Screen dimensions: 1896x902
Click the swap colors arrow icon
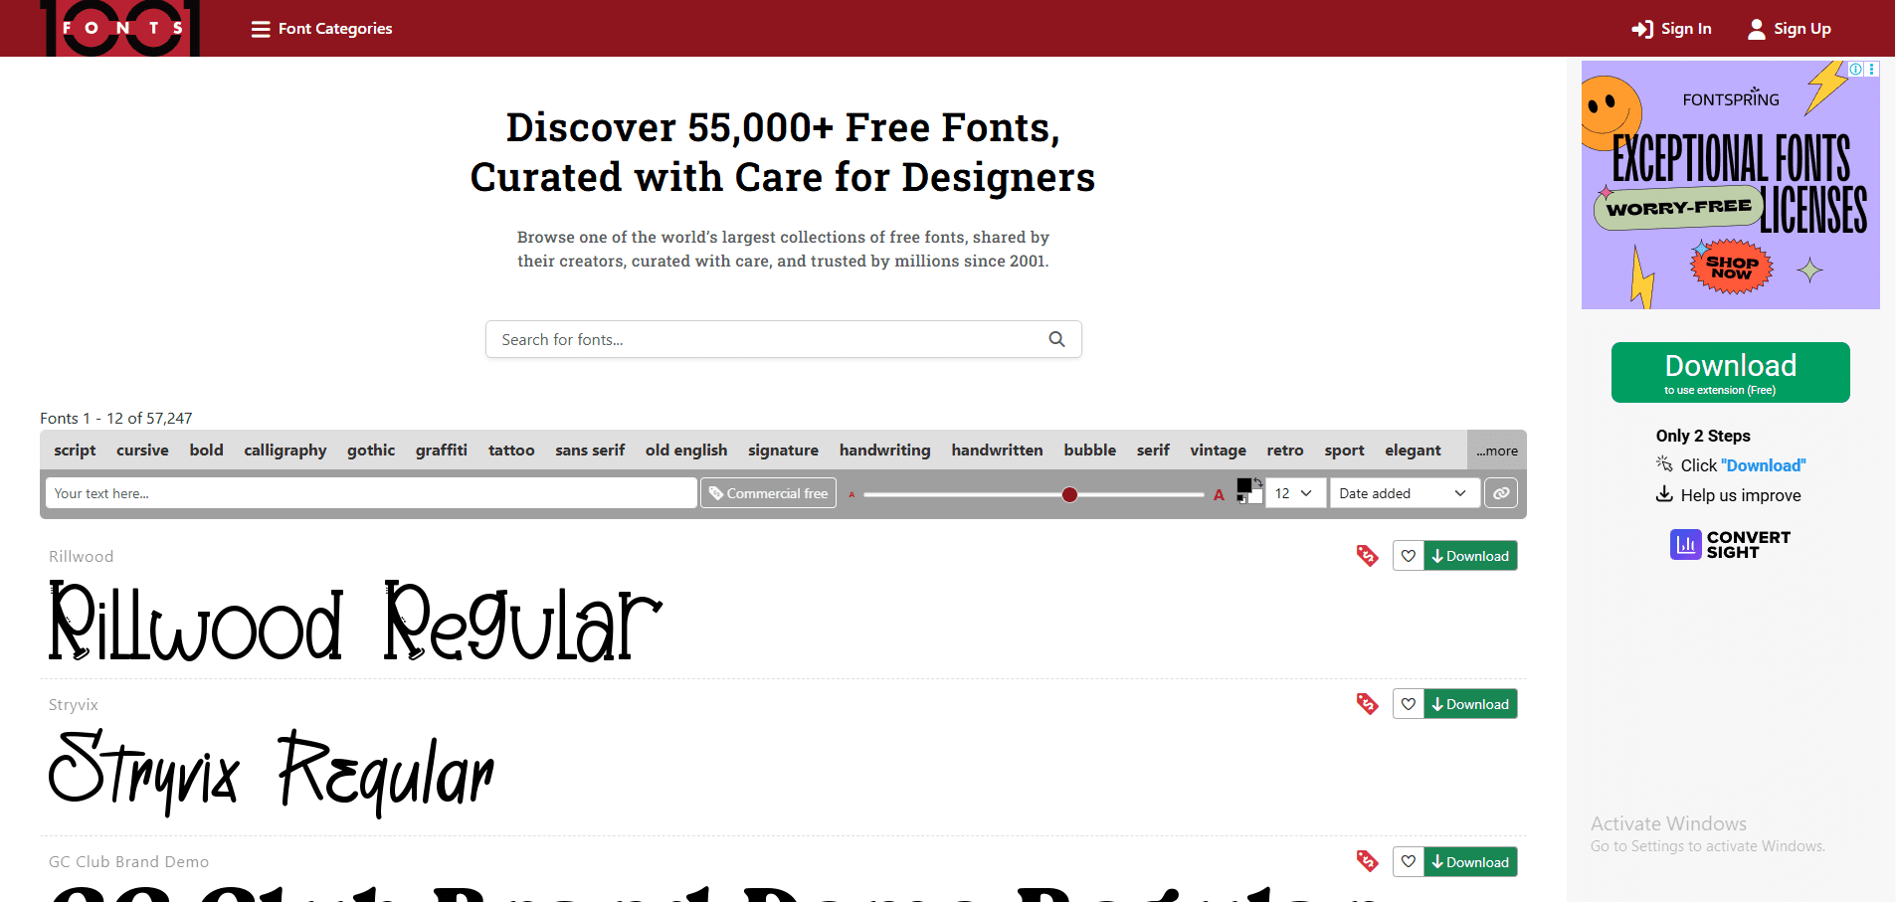[x=1258, y=482]
